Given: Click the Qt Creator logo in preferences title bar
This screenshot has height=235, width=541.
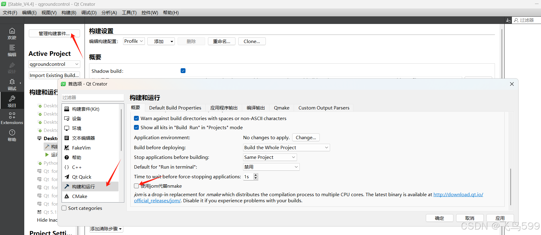Looking at the screenshot, I should 63,84.
